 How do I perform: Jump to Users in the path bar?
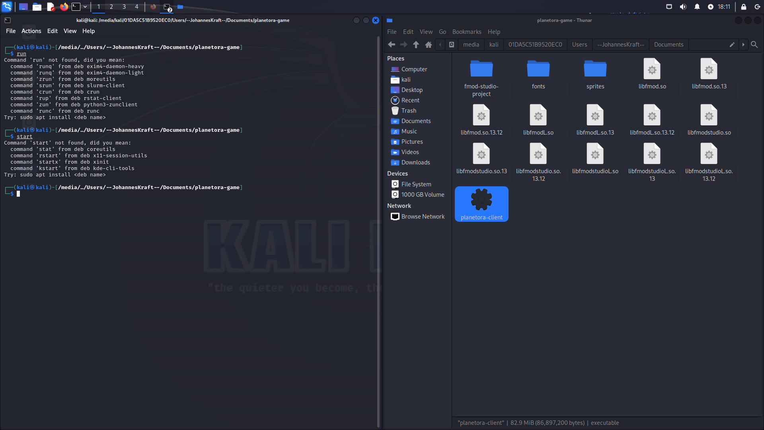tap(579, 45)
